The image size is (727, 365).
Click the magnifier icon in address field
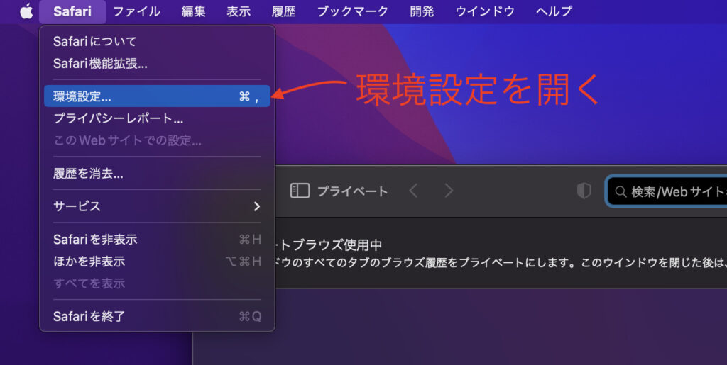621,191
